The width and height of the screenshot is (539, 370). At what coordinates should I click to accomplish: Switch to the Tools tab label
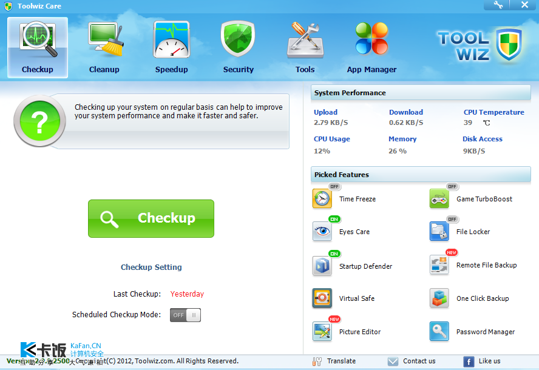[x=305, y=69]
